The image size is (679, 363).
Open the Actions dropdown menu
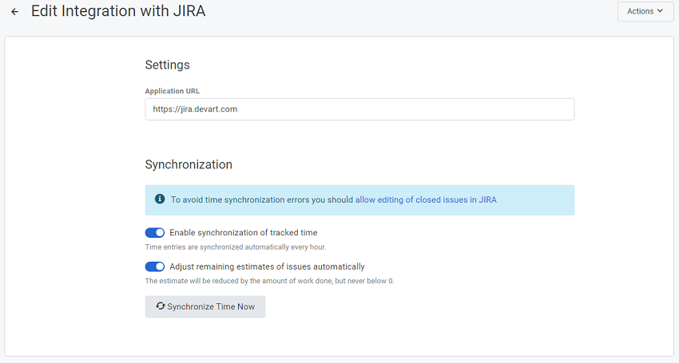point(645,11)
